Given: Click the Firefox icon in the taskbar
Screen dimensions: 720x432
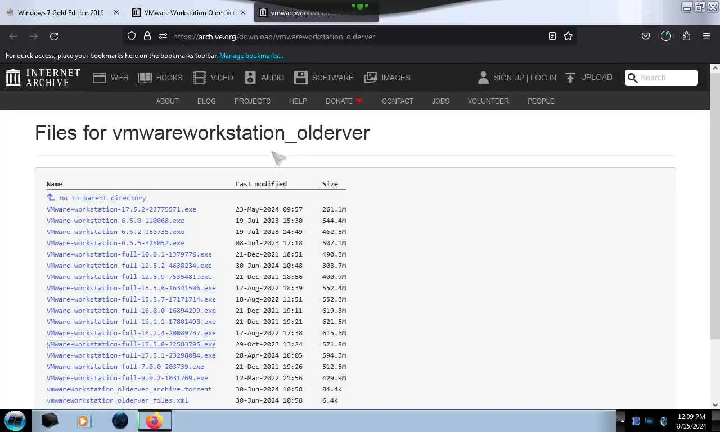Looking at the screenshot, I should pos(154,421).
